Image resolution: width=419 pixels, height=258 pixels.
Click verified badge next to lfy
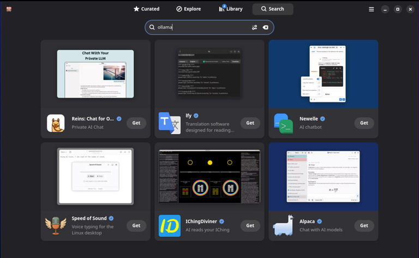[x=196, y=116]
